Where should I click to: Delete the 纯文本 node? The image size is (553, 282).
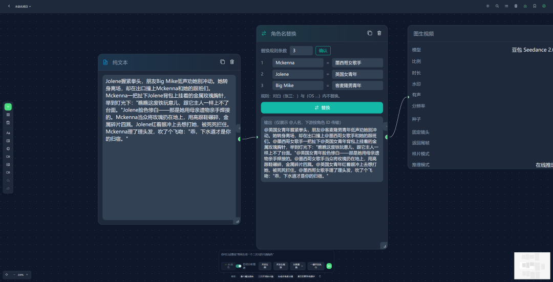[232, 62]
